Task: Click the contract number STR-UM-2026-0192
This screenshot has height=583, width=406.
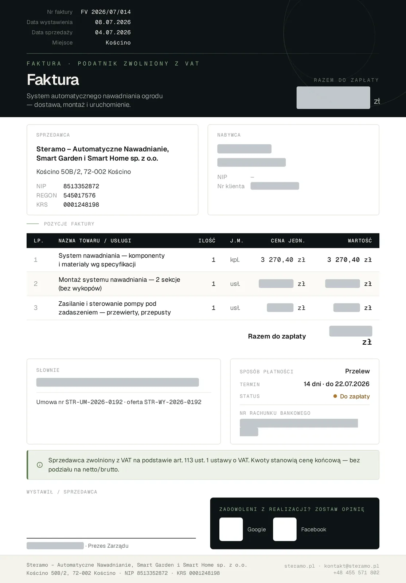Action: [x=94, y=402]
